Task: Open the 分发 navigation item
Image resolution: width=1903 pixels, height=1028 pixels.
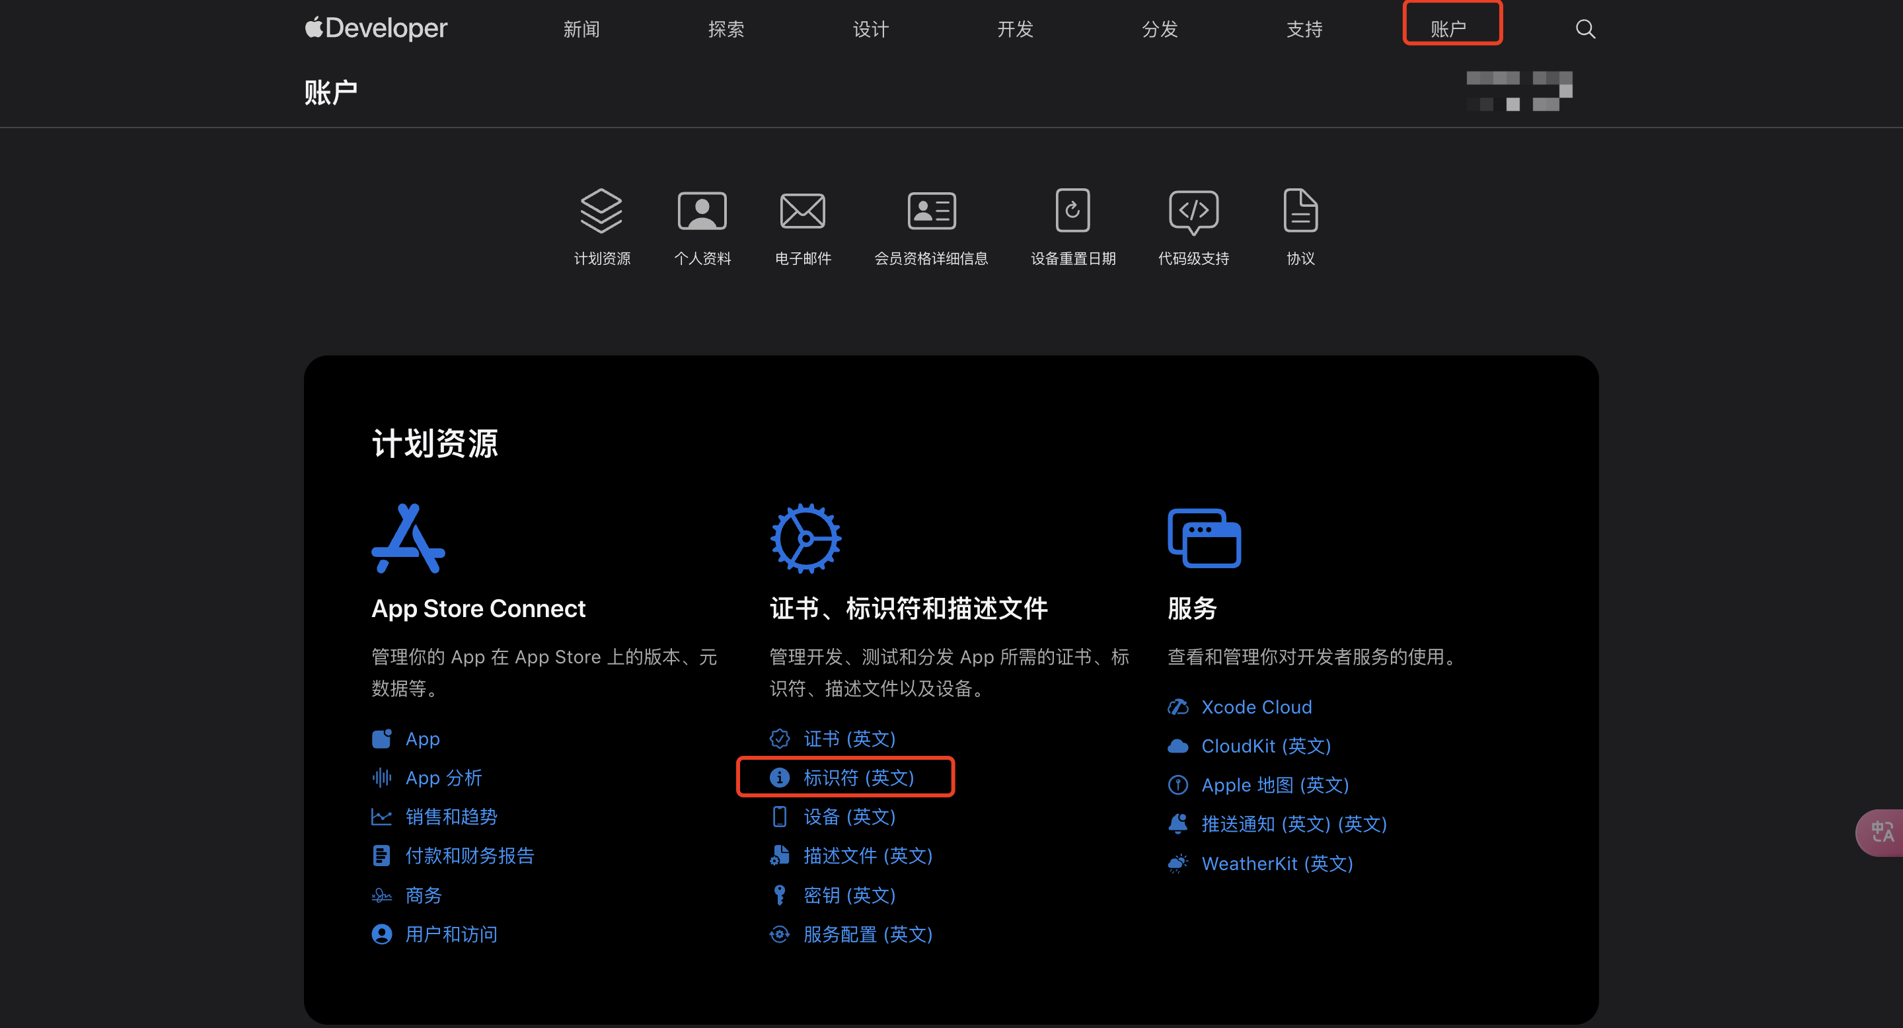Action: [x=1159, y=29]
